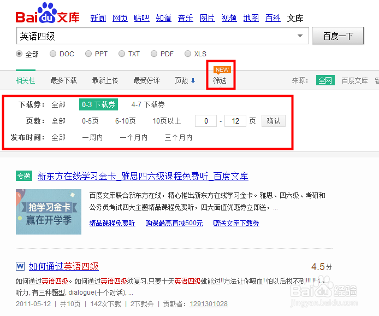
Task: Open the 新闻 navigation link
Action: pos(98,18)
